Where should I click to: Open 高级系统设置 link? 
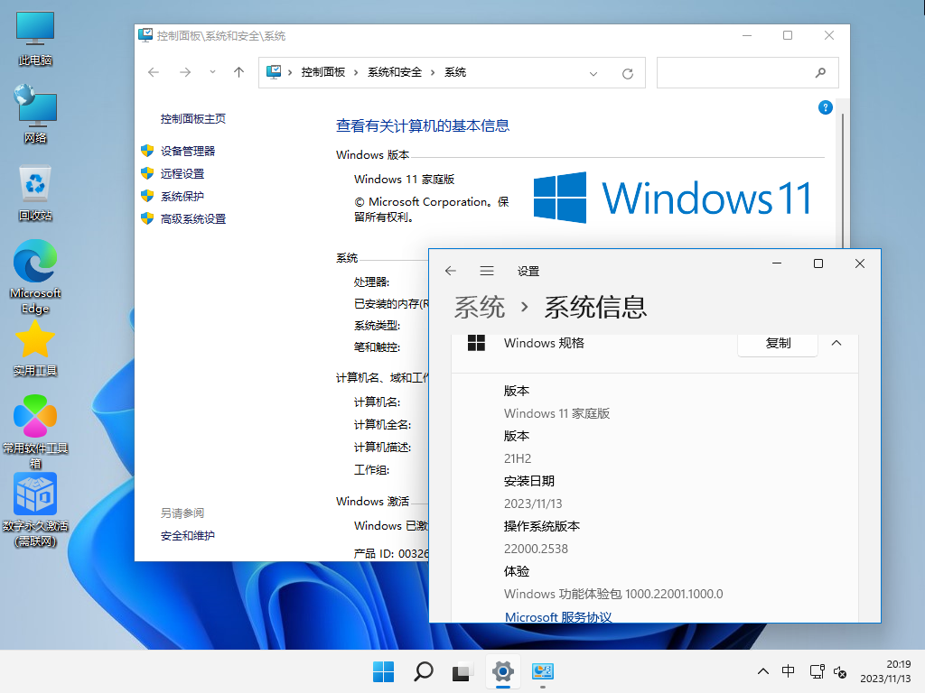(193, 219)
